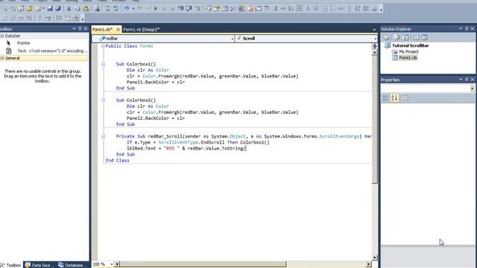
Task: Click the Paste icon in the toolbar
Action: pos(86,9)
